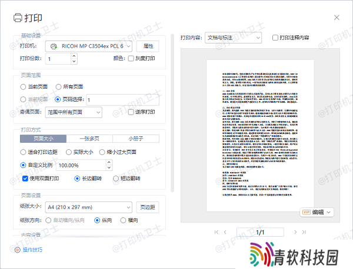Click the printer icon beside RICOH MP C3504ex
The image size is (353, 269).
tap(54, 46)
